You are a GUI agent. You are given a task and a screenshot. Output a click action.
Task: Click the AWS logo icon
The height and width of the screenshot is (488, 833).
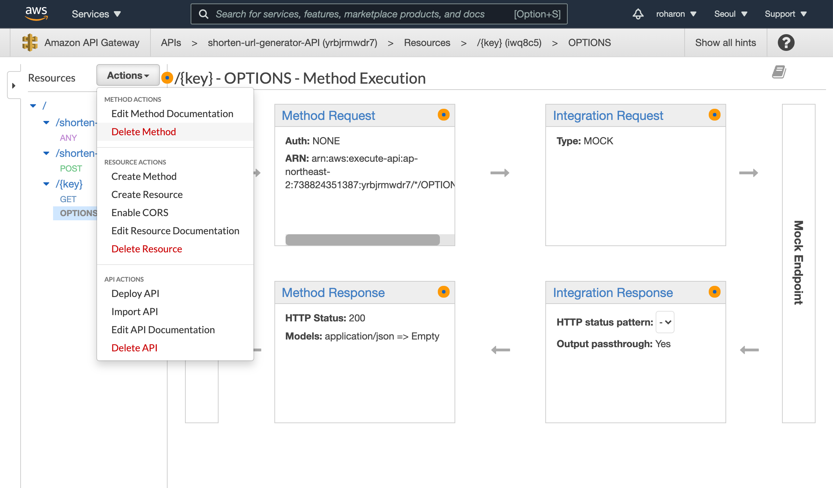(36, 14)
